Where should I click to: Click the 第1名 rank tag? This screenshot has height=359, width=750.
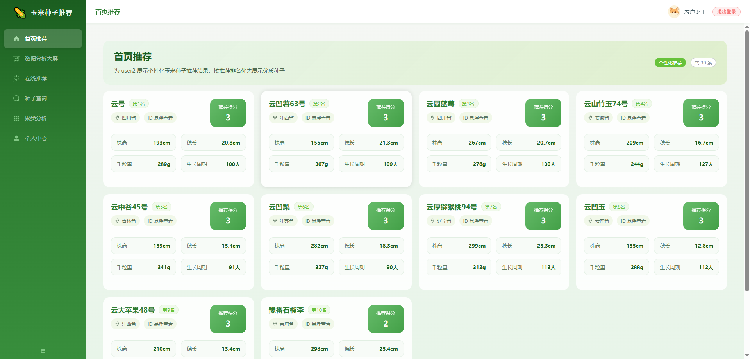pyautogui.click(x=139, y=104)
